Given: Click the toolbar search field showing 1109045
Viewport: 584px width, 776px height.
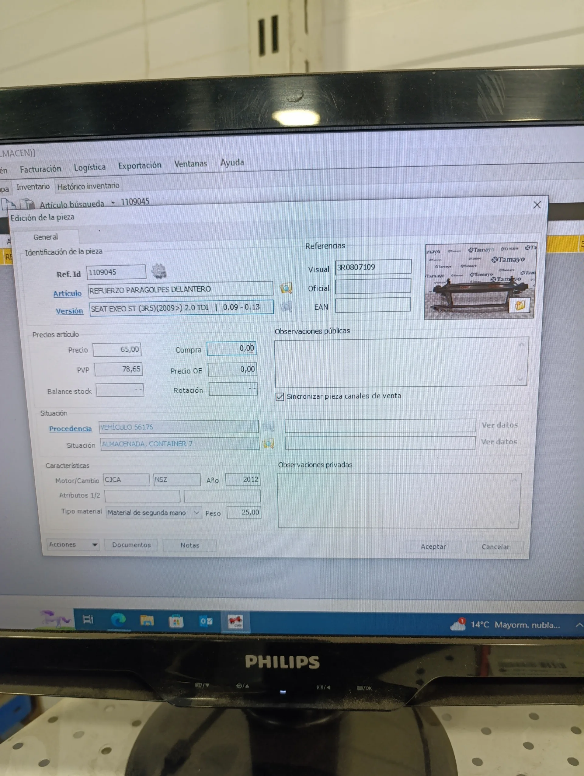Looking at the screenshot, I should pyautogui.click(x=135, y=202).
